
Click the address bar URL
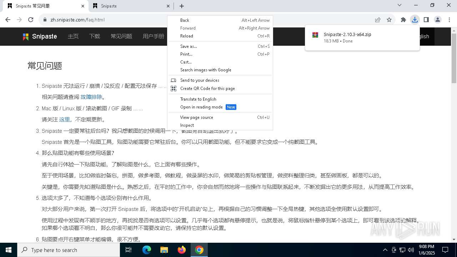coord(77,20)
